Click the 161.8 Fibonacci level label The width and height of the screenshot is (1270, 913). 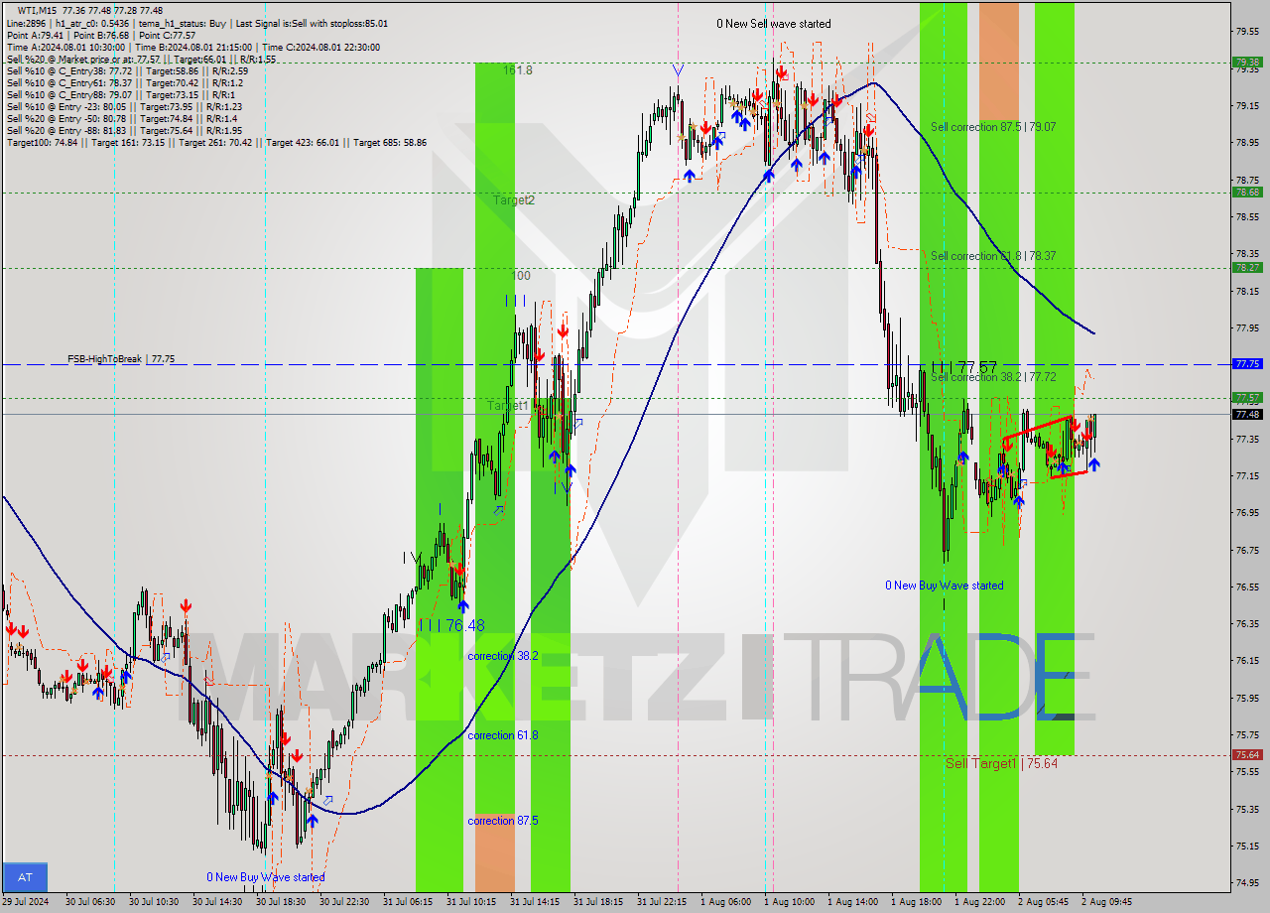(517, 70)
